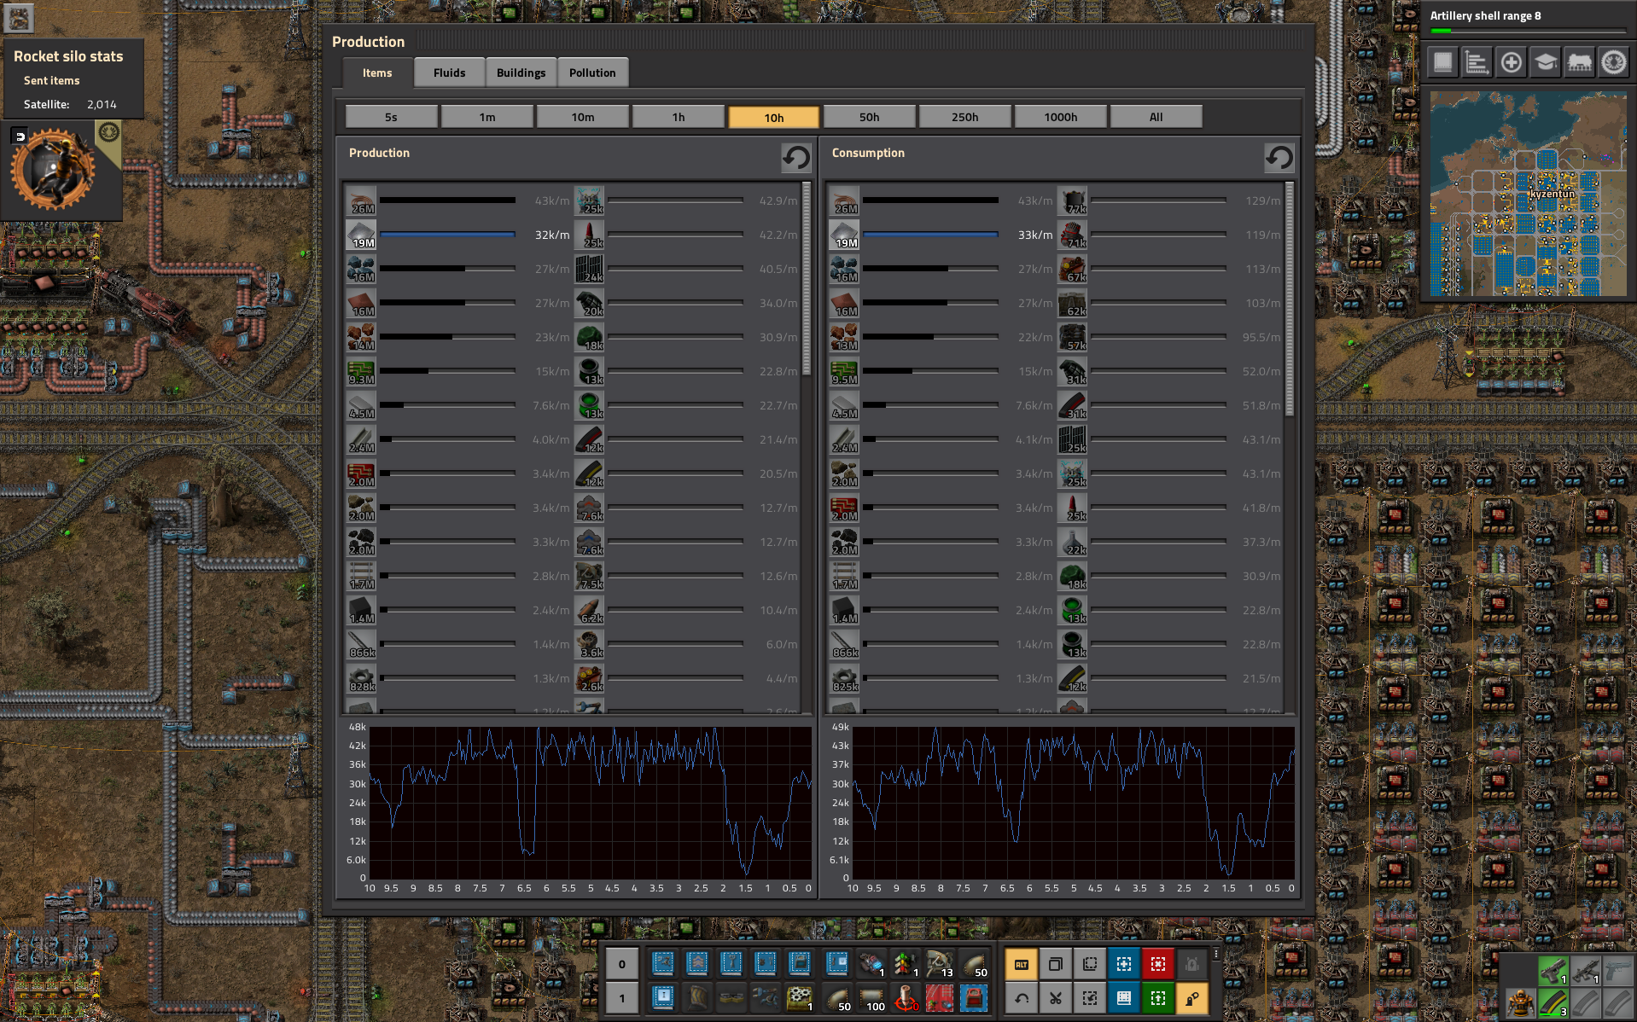Set time range to 50h
Screen dimensions: 1637x1022
869,117
